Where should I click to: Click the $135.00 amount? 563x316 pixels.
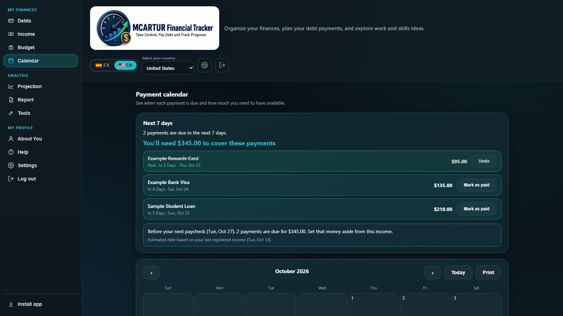(x=443, y=185)
